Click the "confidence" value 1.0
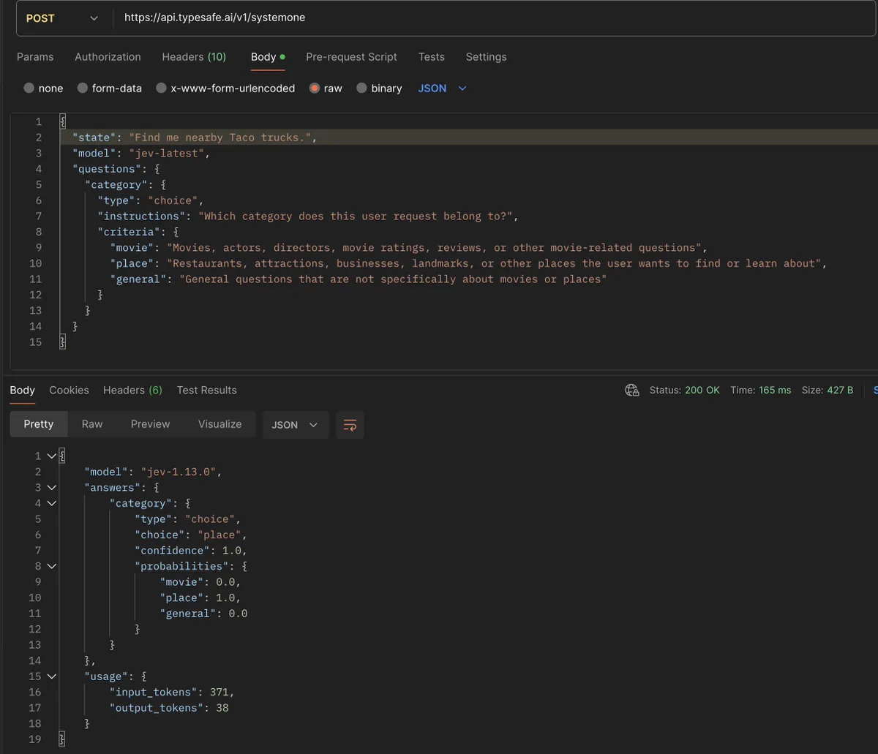Viewport: 878px width, 754px height. 232,551
